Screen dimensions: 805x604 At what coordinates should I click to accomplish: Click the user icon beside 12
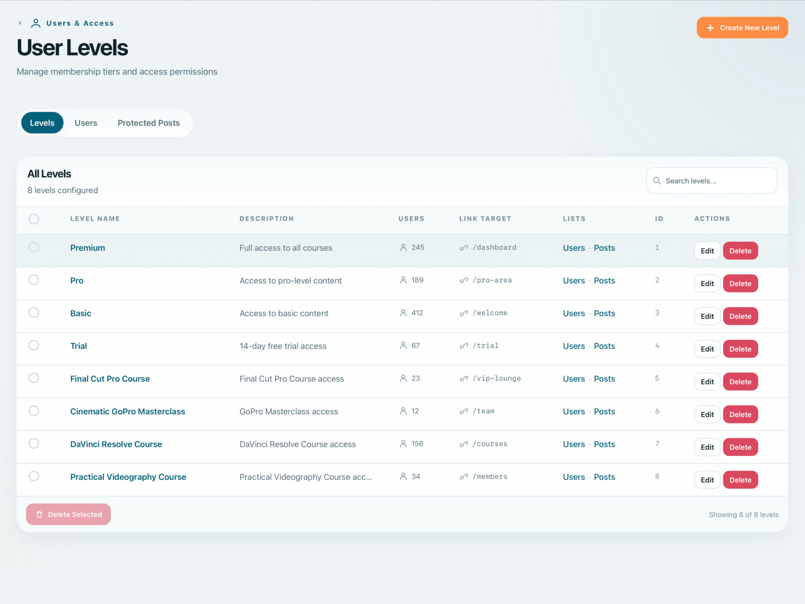(x=403, y=411)
